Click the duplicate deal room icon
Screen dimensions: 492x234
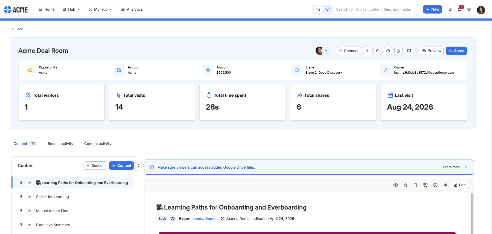point(399,51)
